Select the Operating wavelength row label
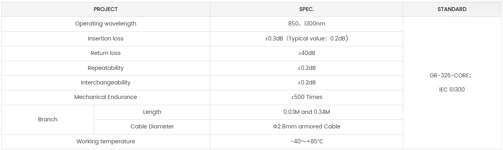Viewport: 503px width, 150px height. tap(106, 24)
